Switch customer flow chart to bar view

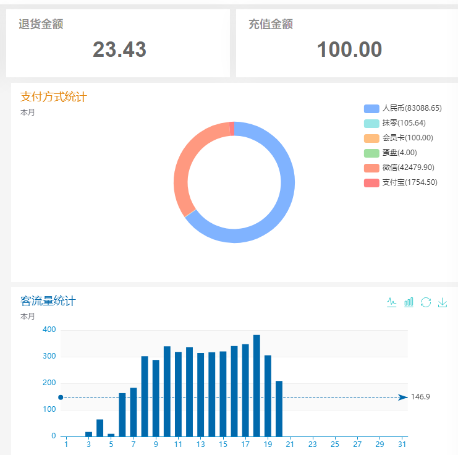409,302
